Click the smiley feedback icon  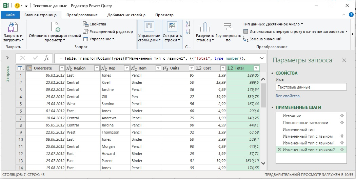point(17,6)
